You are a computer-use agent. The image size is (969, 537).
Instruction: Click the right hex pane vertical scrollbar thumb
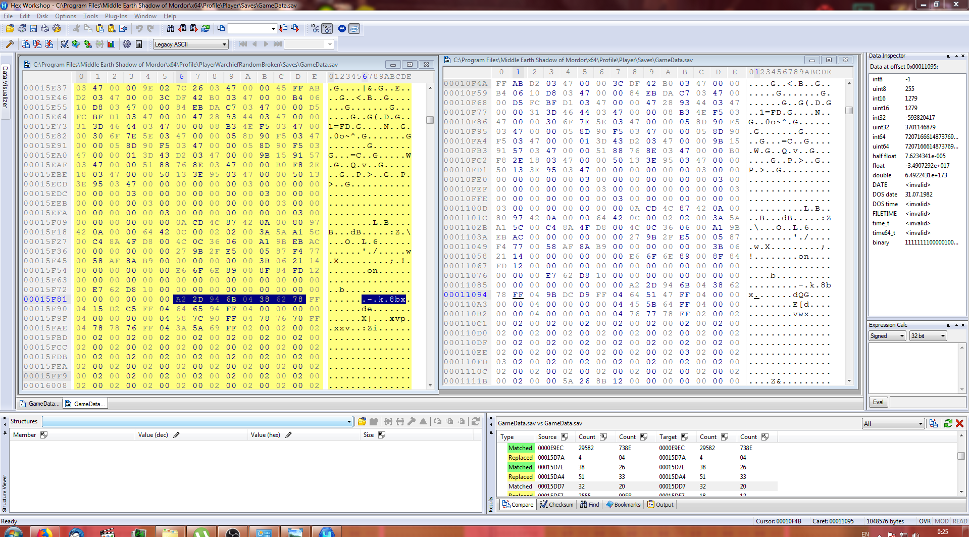click(849, 110)
